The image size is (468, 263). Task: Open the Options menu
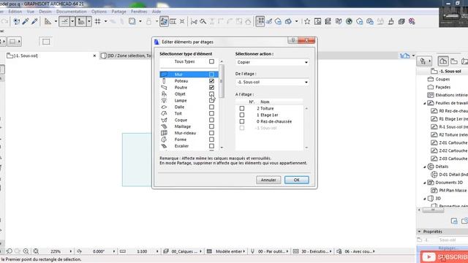pos(99,12)
